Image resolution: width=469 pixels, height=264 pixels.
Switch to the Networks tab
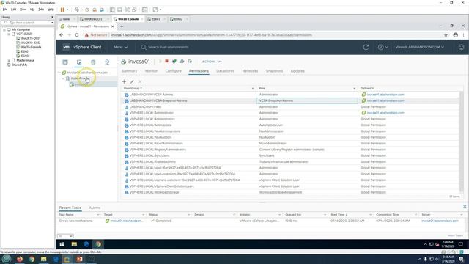pos(250,71)
